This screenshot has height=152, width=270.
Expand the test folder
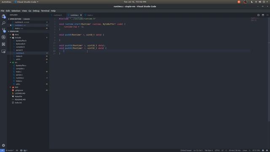pyautogui.click(x=10, y=87)
